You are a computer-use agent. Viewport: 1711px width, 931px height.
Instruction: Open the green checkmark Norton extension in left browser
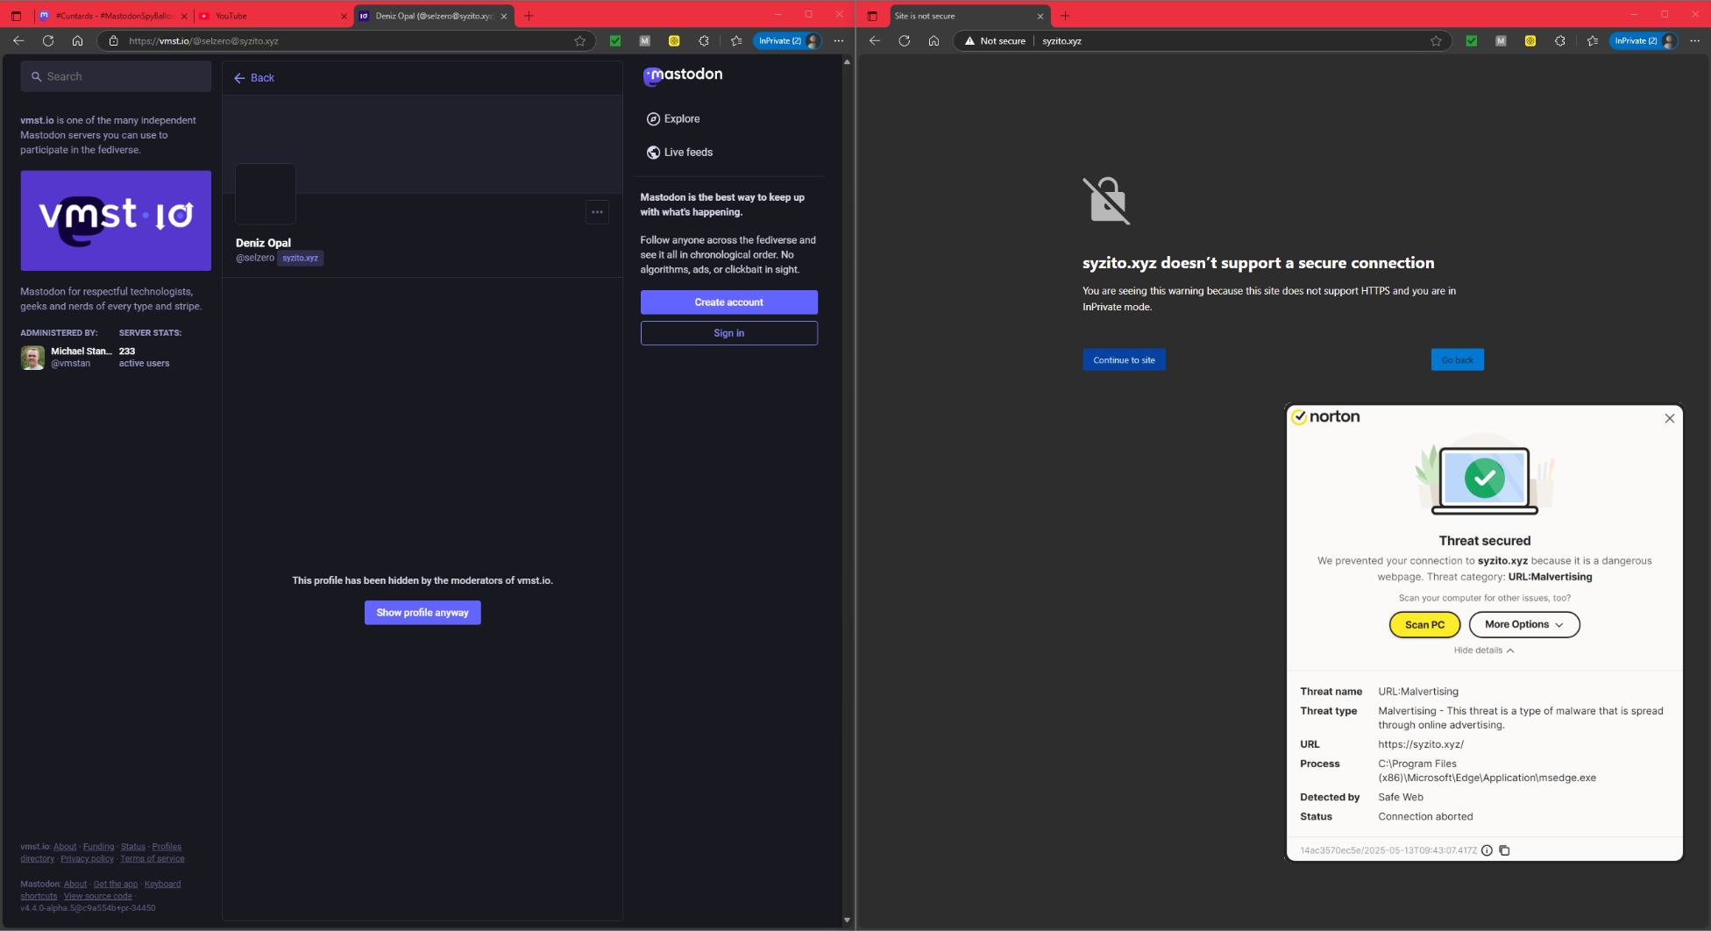(615, 40)
